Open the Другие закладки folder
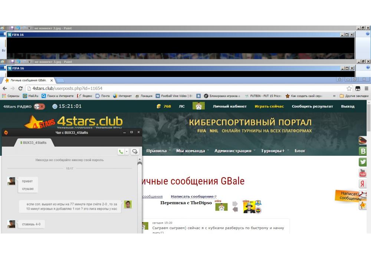This screenshot has width=371, height=259. [x=354, y=96]
